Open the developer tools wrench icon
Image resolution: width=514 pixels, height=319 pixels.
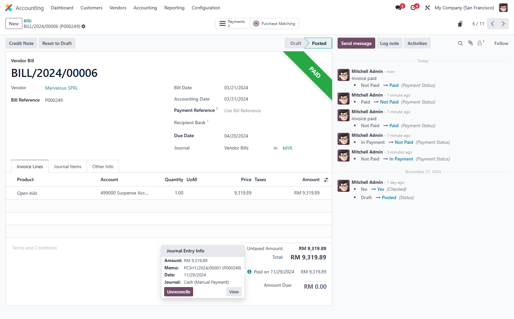[x=427, y=8]
